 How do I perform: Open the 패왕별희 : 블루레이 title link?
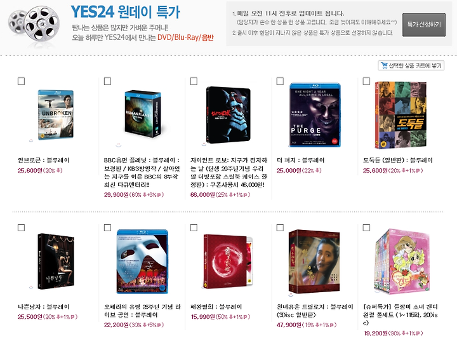tap(216, 307)
